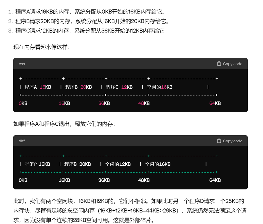Click 程序B 20KB in diff block

tap(78, 164)
